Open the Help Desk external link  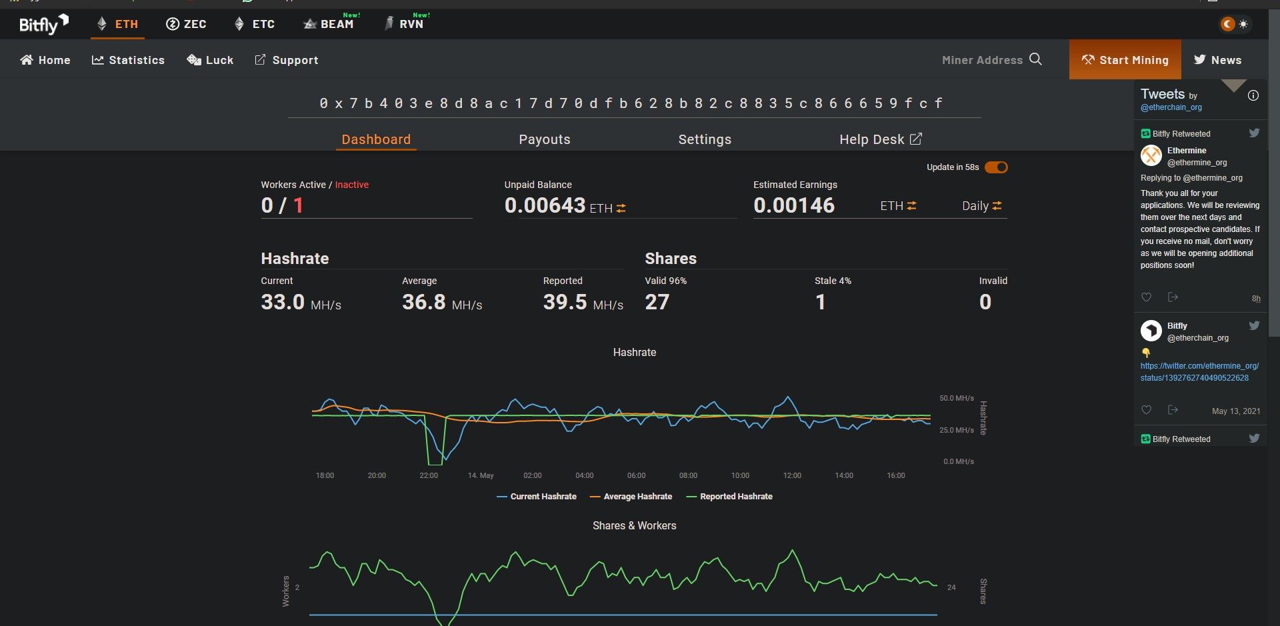pos(881,139)
